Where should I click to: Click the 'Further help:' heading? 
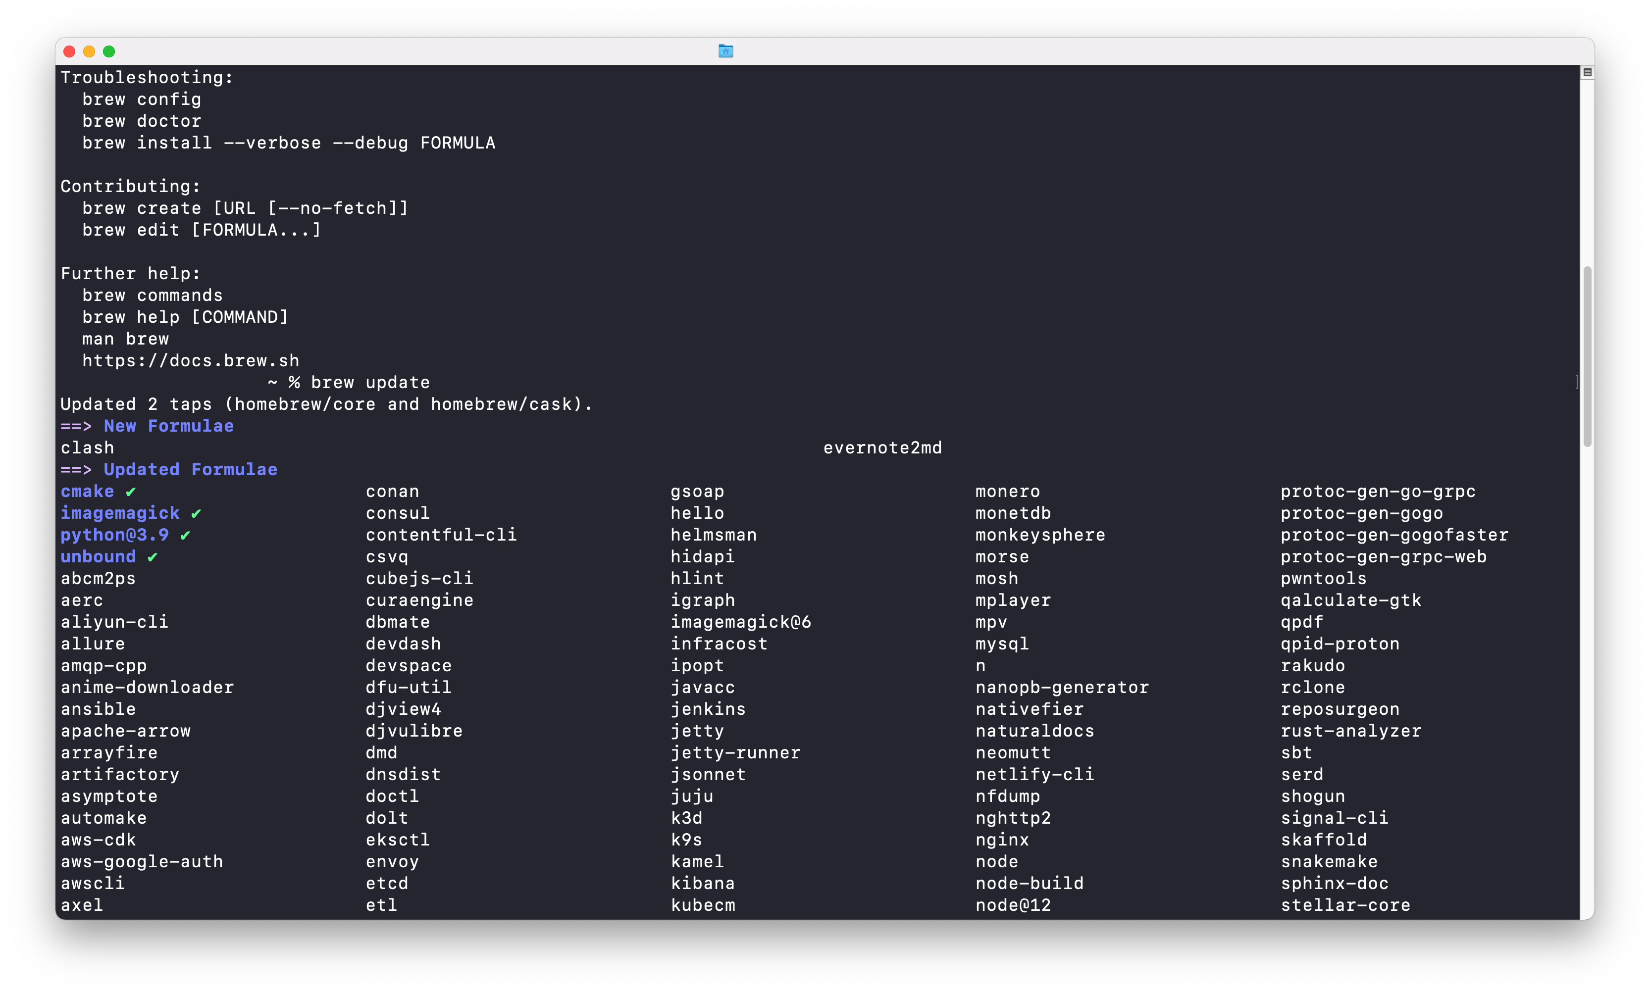point(131,274)
